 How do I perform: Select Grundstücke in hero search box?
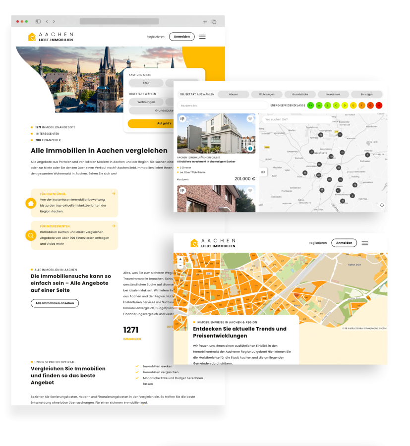tap(151, 111)
